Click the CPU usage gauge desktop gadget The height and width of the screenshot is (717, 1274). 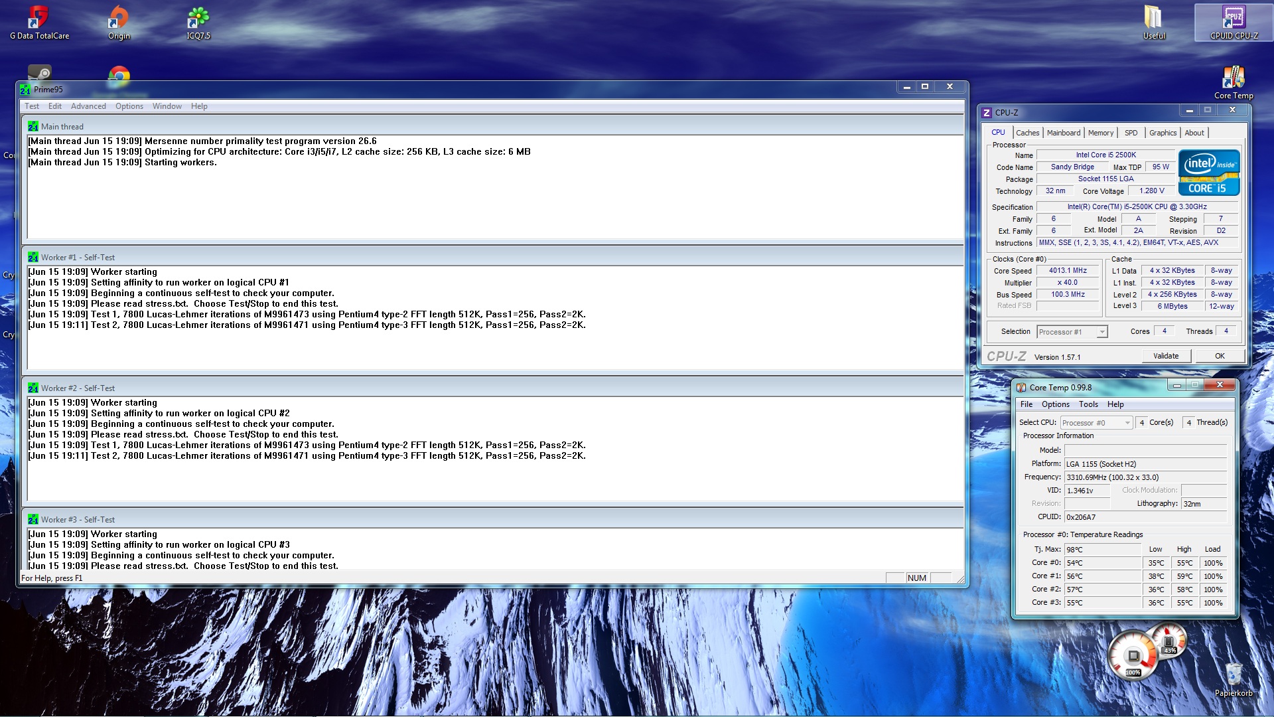pyautogui.click(x=1133, y=657)
